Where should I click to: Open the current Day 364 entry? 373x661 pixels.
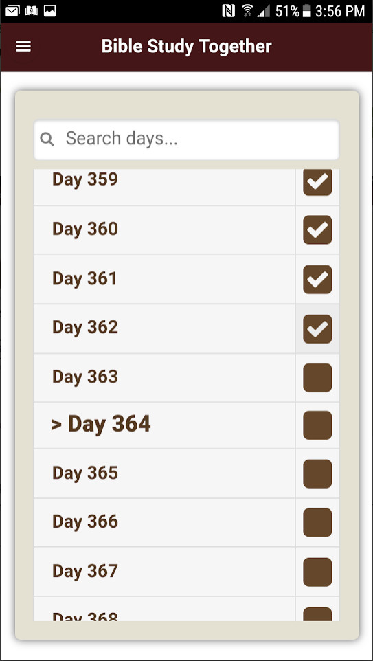[x=164, y=425]
